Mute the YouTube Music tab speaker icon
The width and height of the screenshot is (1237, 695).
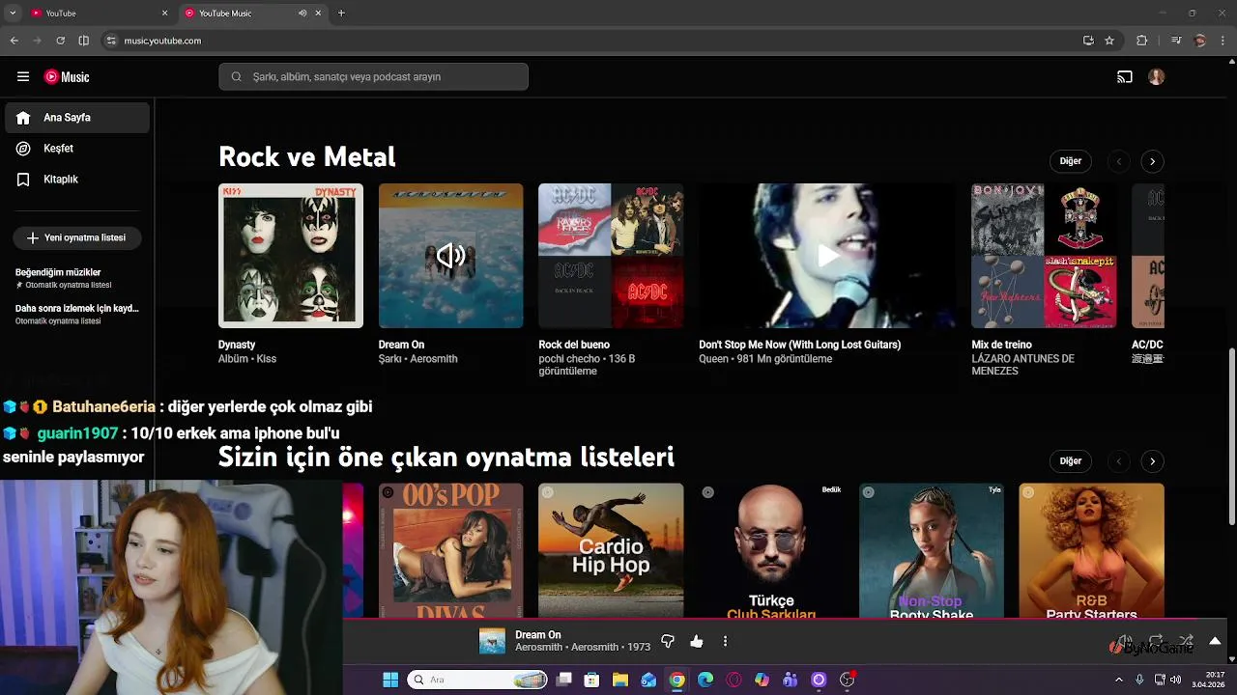302,14
